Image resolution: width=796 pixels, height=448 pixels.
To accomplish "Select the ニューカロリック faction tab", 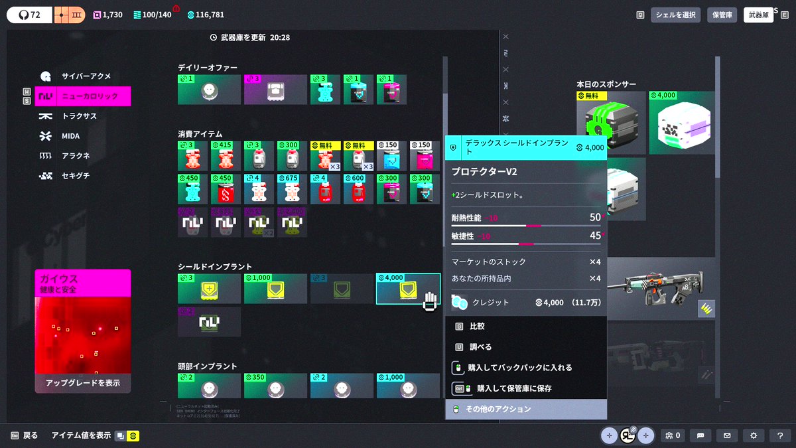I will coord(83,96).
